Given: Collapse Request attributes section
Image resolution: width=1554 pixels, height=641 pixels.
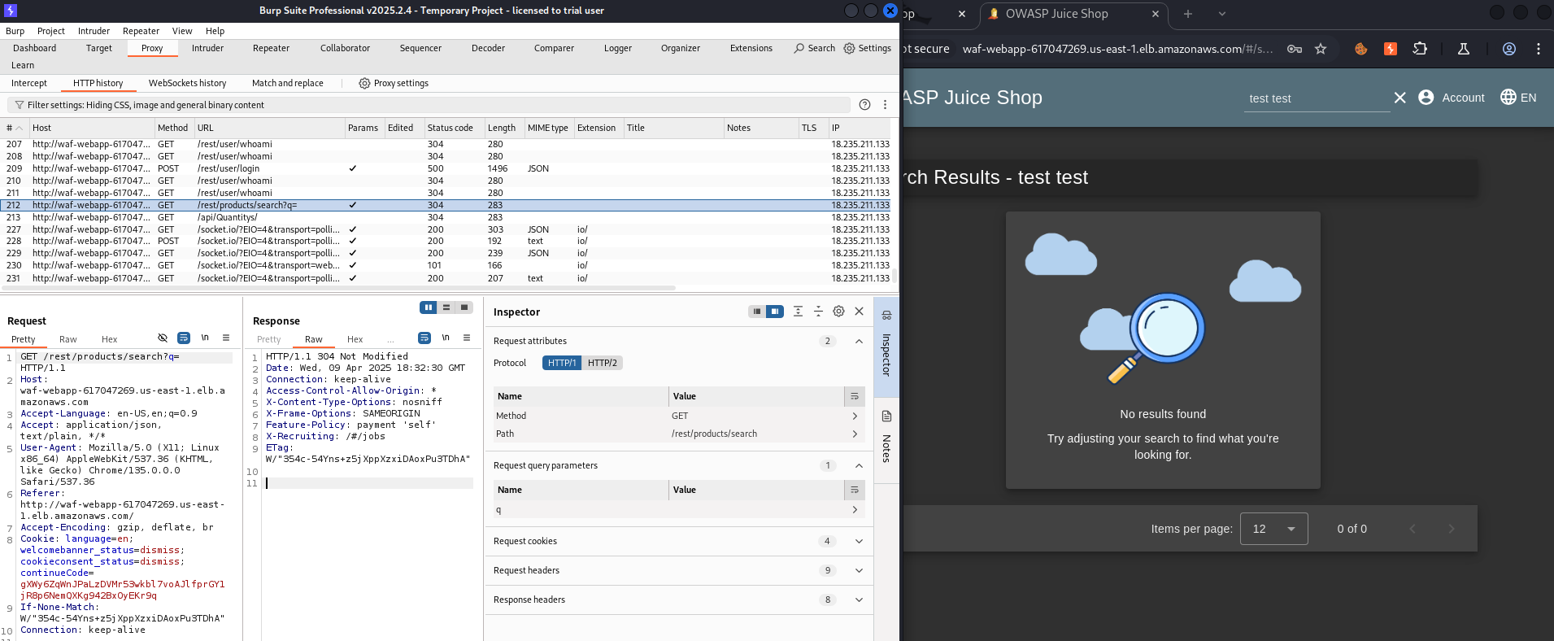Looking at the screenshot, I should [x=859, y=341].
